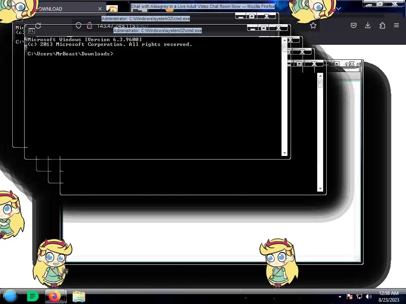The width and height of the screenshot is (406, 304).
Task: Restore down the Firefox window
Action: pos(380,4)
